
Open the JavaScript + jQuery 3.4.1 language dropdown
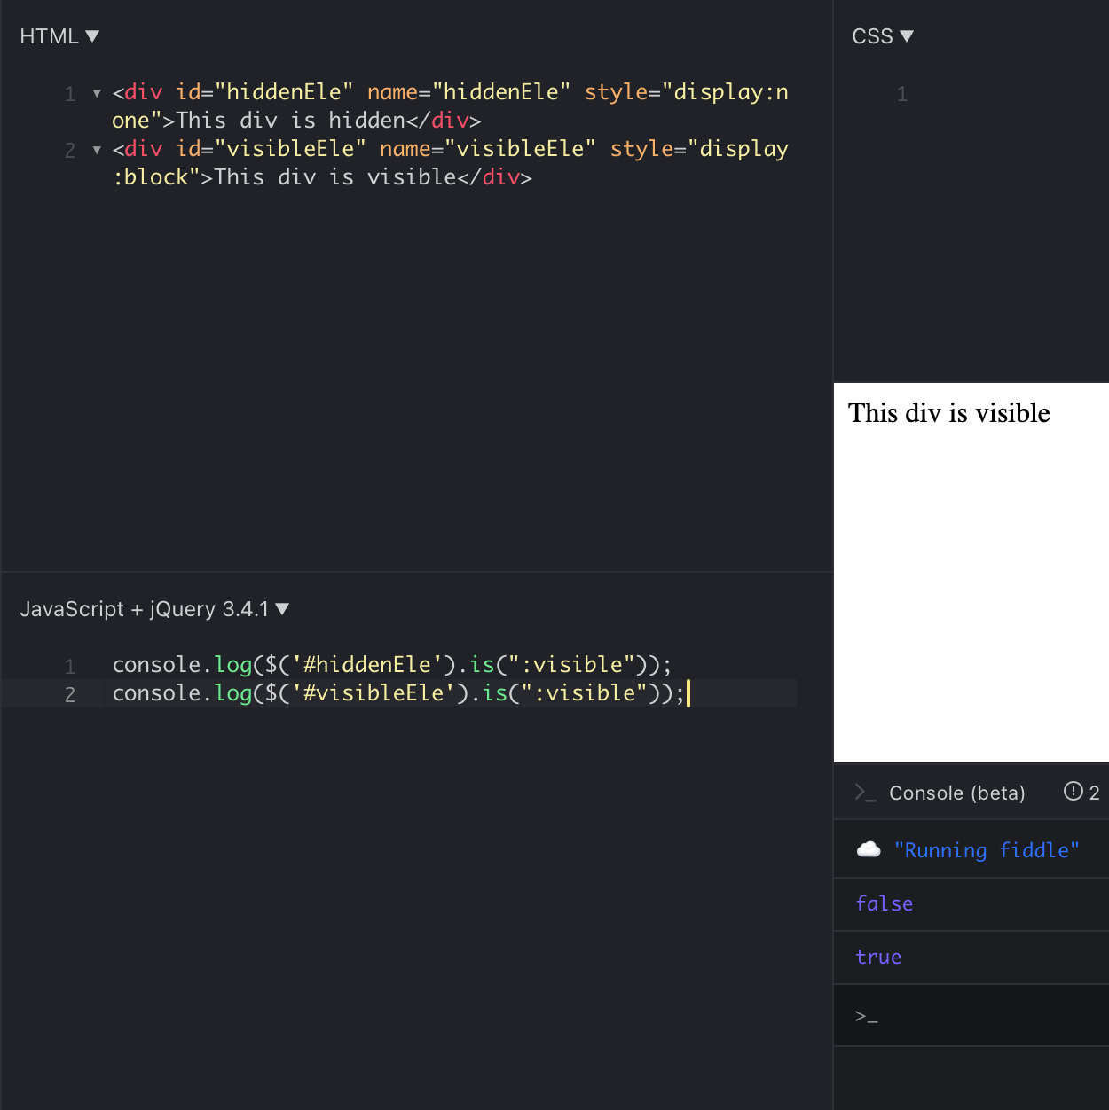[x=283, y=609]
